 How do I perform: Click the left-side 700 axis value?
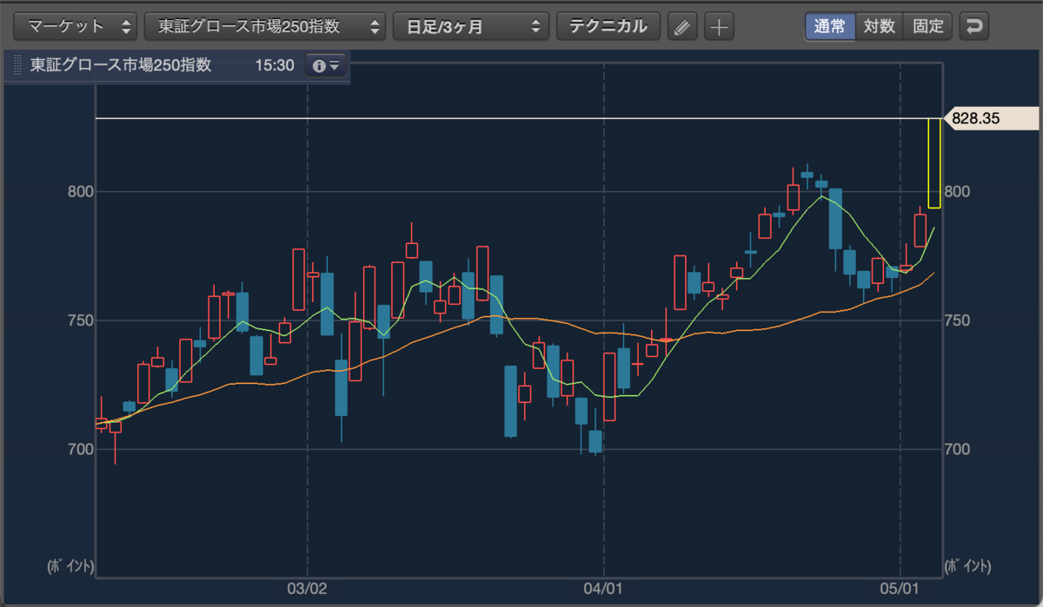(x=80, y=449)
